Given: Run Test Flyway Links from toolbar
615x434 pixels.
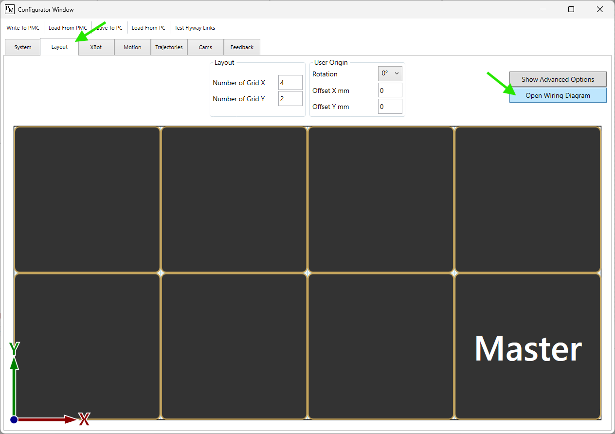Looking at the screenshot, I should (x=195, y=28).
